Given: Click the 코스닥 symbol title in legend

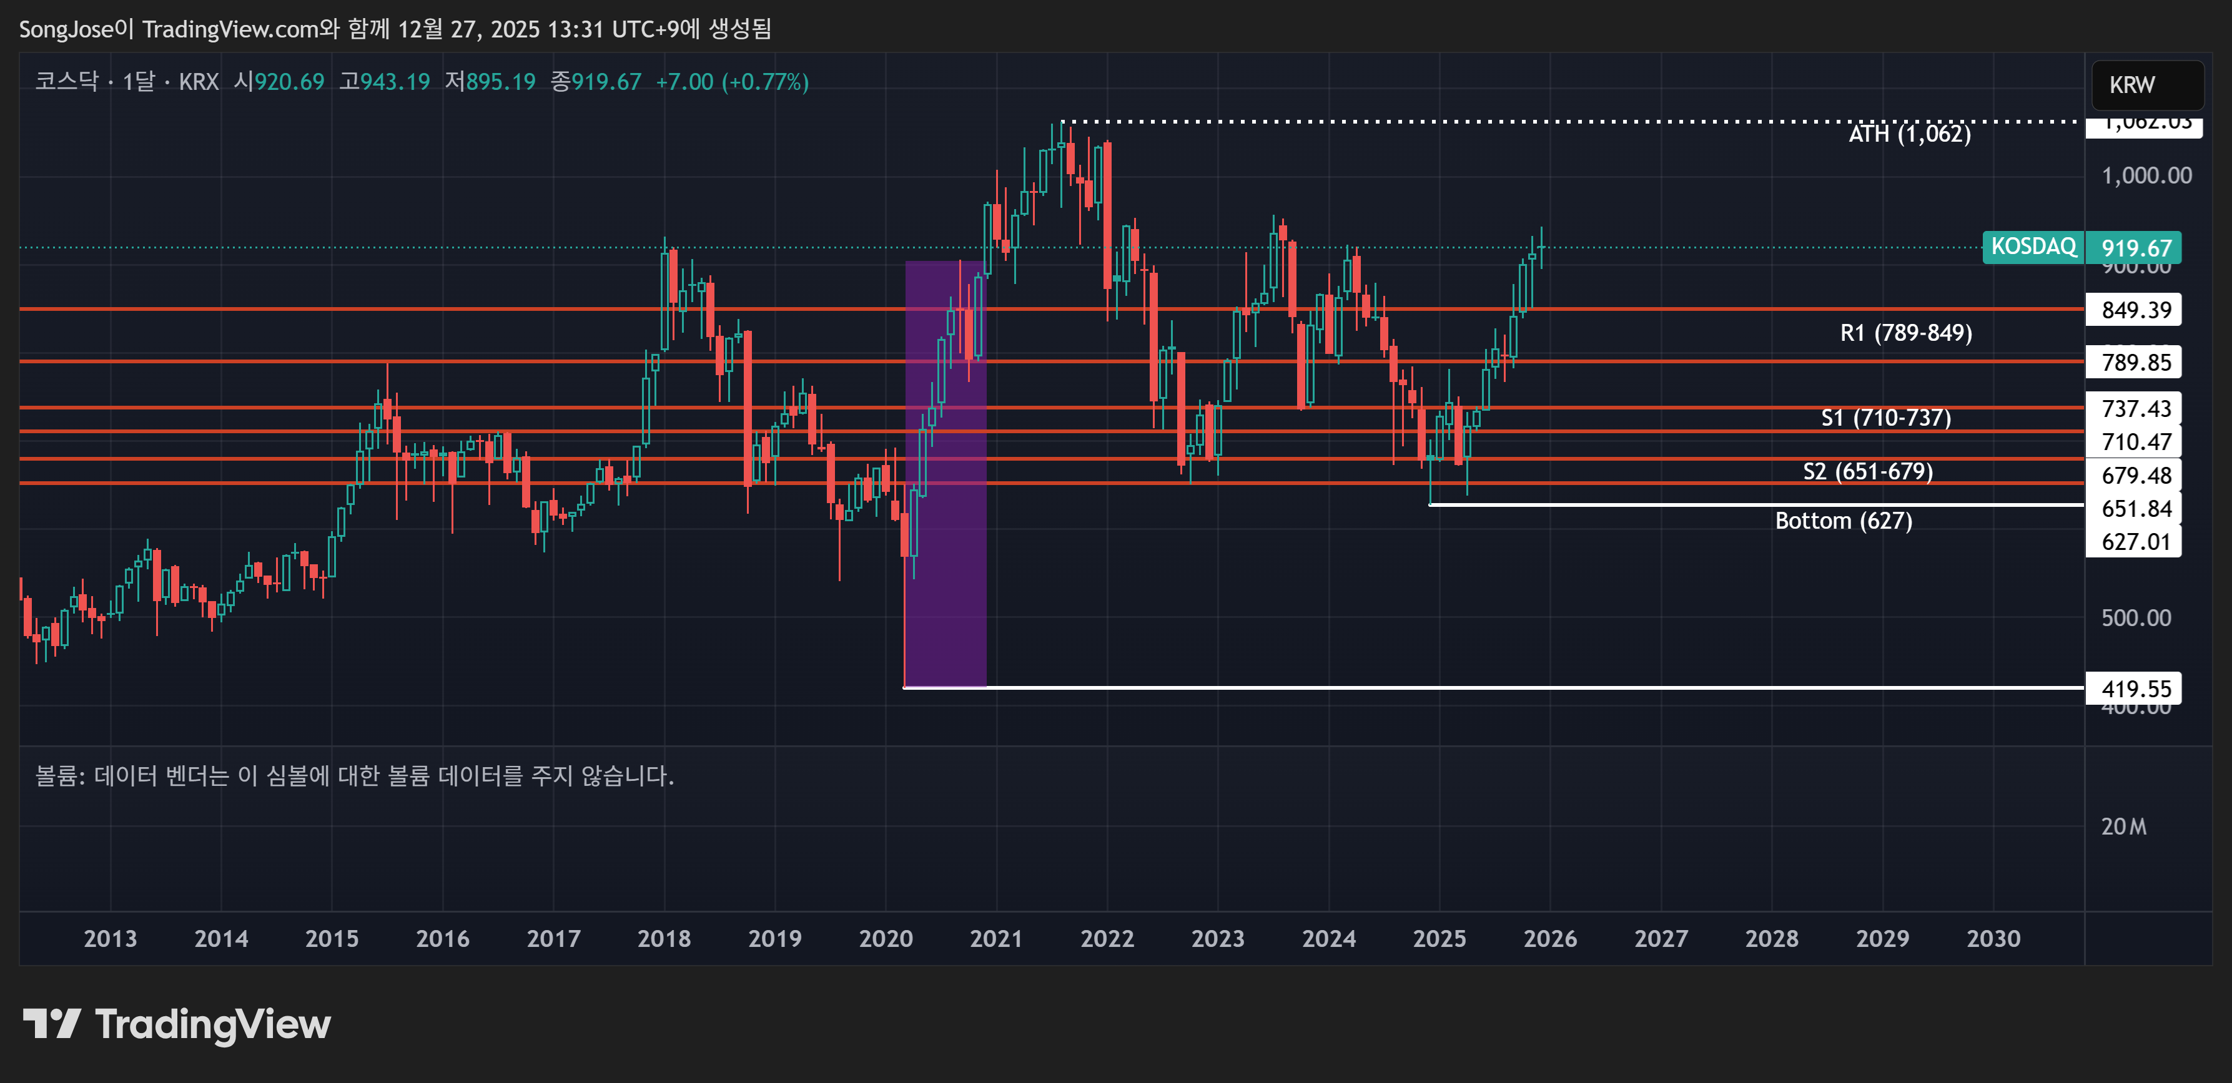Looking at the screenshot, I should coord(67,81).
